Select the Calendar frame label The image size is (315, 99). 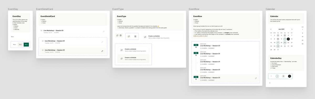[270, 9]
